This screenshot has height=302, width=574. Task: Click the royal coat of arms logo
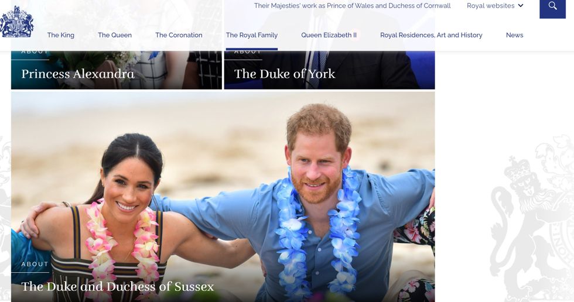coord(16,22)
